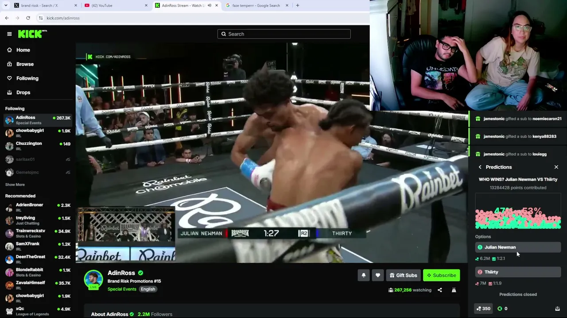Select the Thiirty prediction option

tap(518, 272)
